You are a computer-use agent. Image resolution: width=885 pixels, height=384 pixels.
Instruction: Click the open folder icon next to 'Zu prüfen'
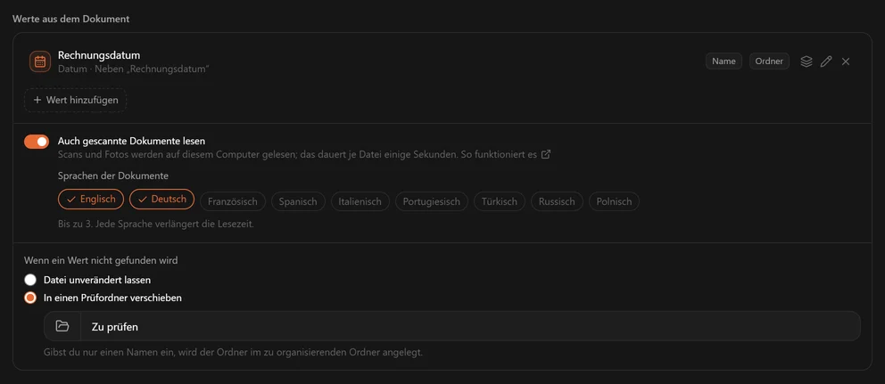[x=62, y=326]
